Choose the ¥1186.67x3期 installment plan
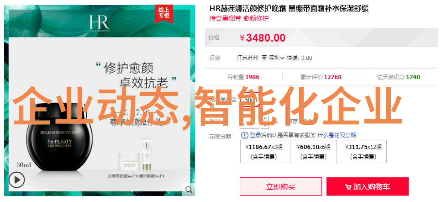The height and width of the screenshot is (202, 442). tap(263, 152)
